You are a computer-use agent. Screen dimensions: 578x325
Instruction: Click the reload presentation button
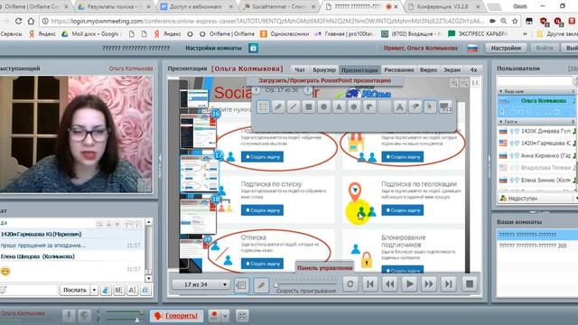350,284
